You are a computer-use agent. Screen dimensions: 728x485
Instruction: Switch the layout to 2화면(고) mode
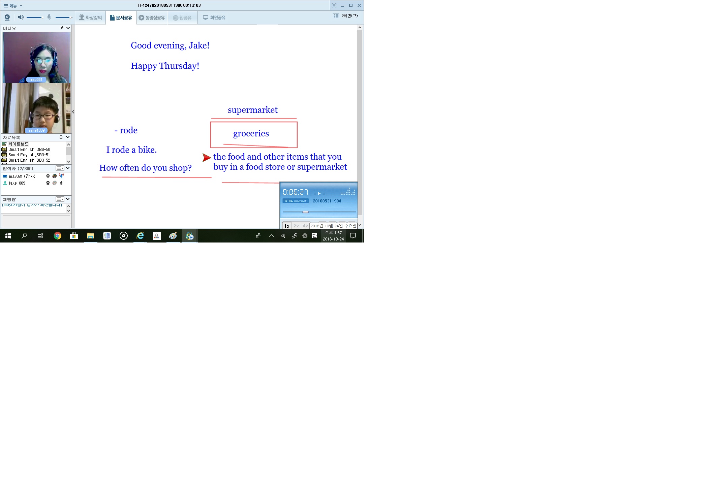(345, 16)
